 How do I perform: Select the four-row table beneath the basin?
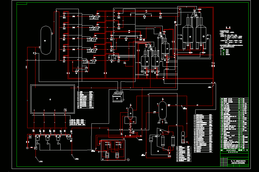pyautogui.click(x=77, y=122)
